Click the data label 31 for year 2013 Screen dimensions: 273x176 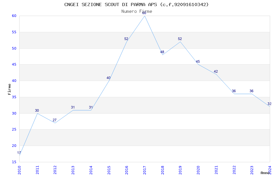[73, 107]
